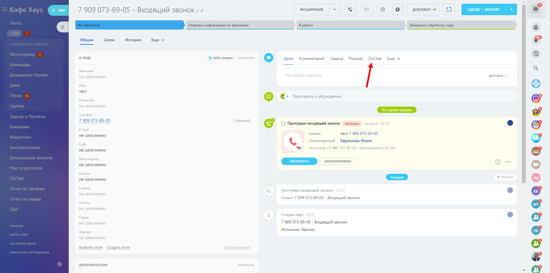Expand the Расширения dropdown
The width and height of the screenshot is (550, 273).
pyautogui.click(x=334, y=9)
